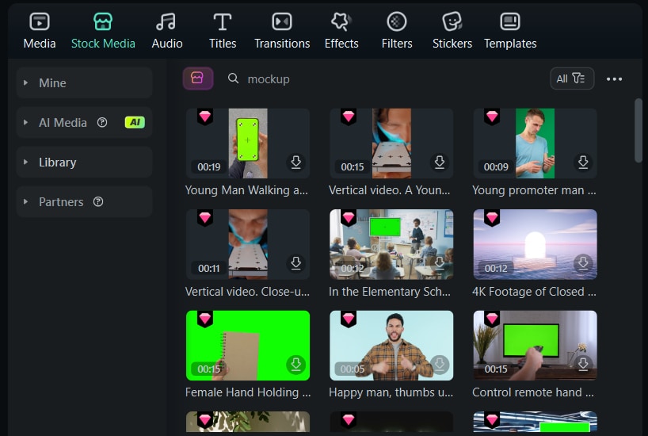648x436 pixels.
Task: Open the Titles tab
Action: [x=223, y=31]
